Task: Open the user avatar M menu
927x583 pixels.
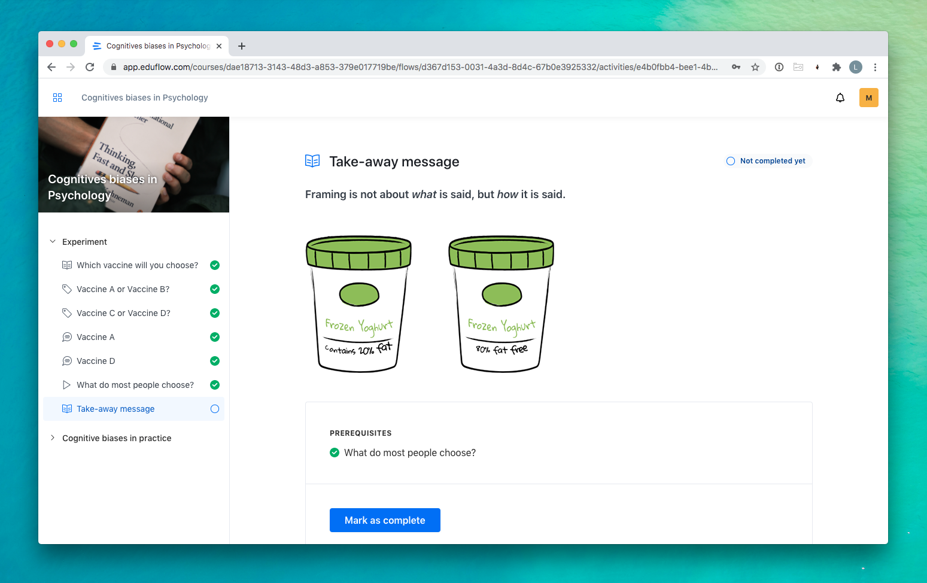Action: click(869, 98)
